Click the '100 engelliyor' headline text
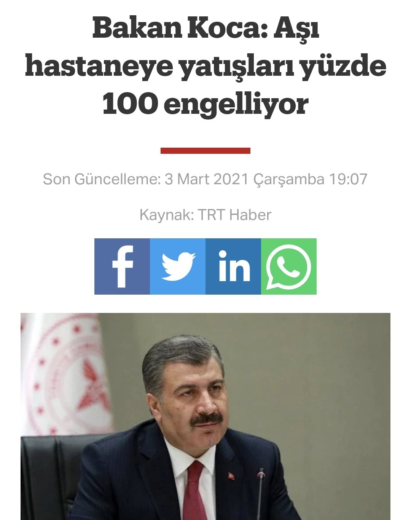Image resolution: width=411 pixels, height=520 pixels. tap(205, 104)
